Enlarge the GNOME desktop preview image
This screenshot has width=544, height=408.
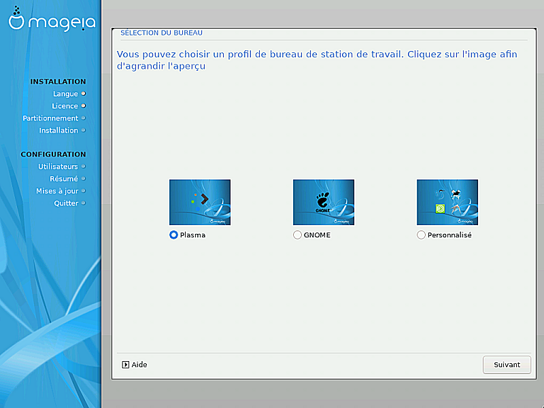324,202
